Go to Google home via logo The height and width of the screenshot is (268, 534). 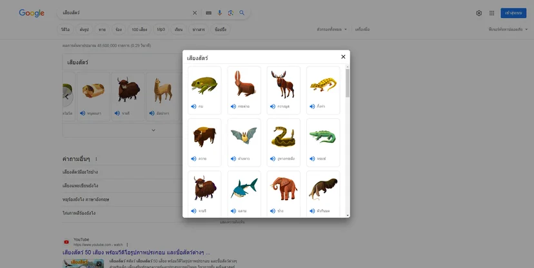(x=32, y=13)
